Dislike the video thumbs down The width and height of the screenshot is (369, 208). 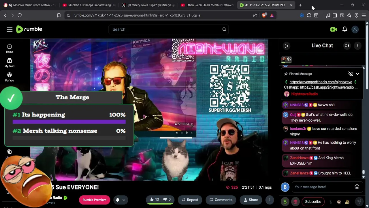pos(167,200)
